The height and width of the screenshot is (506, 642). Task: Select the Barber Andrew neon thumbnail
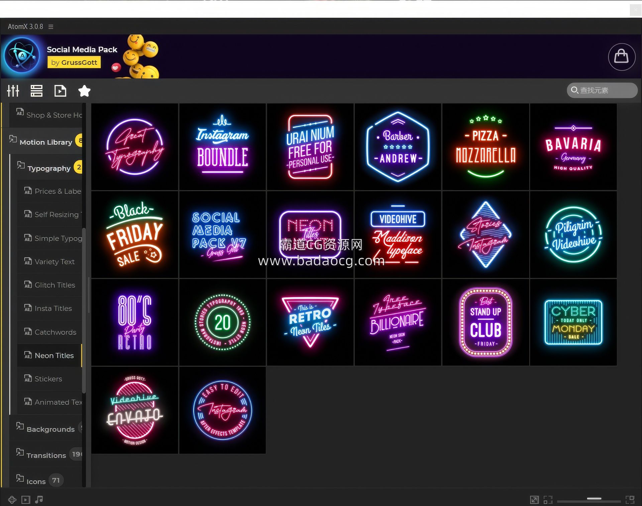398,147
